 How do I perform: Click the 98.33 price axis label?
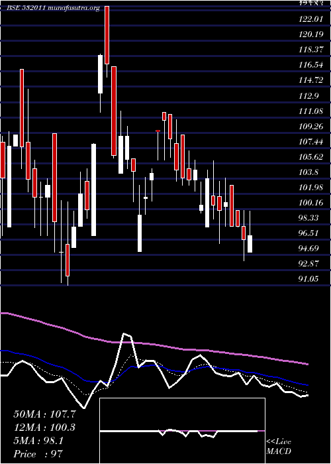(x=309, y=218)
